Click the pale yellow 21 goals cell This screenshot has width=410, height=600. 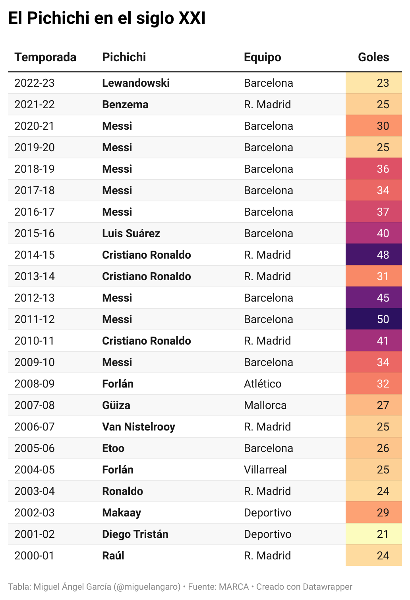point(374,534)
